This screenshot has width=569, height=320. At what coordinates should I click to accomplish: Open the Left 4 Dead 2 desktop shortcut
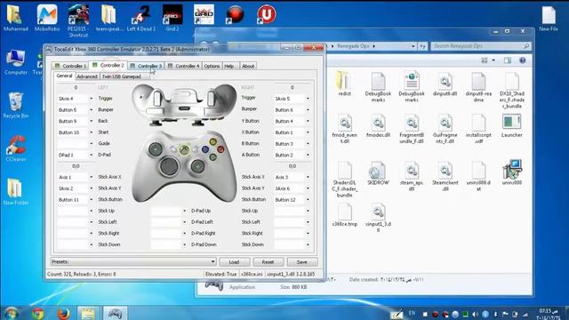[x=141, y=18]
